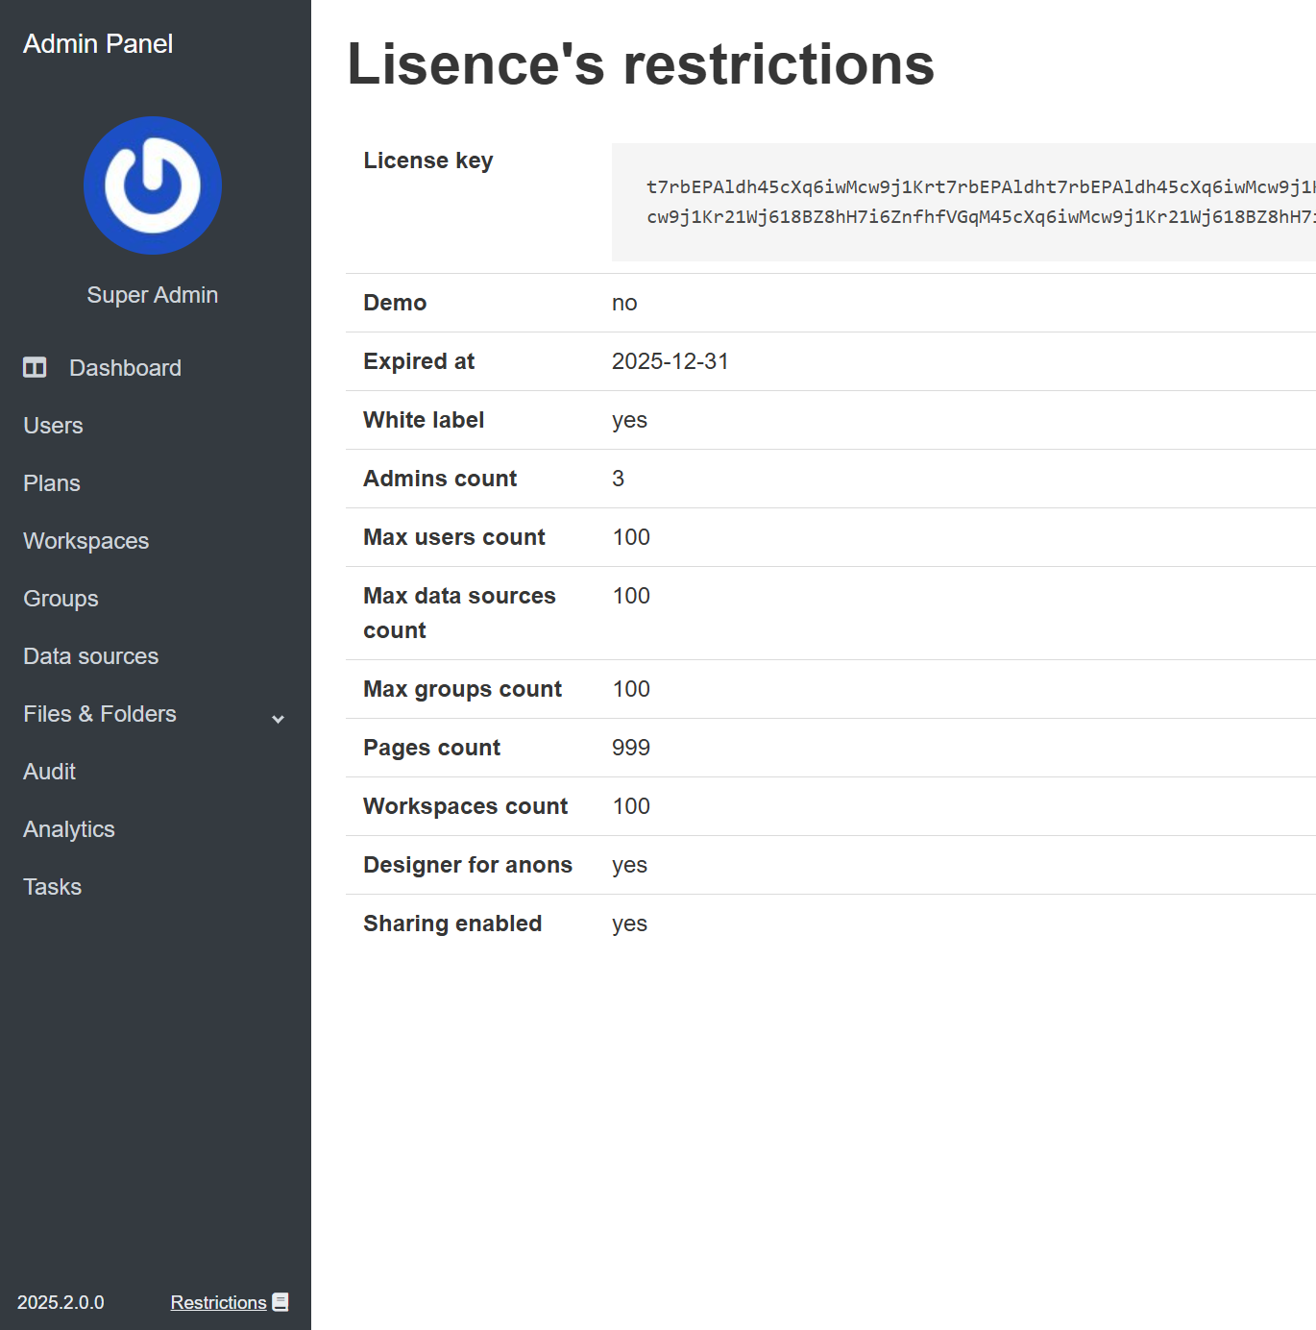The height and width of the screenshot is (1330, 1316).
Task: Click the Lisence's restrictions heading
Action: click(641, 64)
